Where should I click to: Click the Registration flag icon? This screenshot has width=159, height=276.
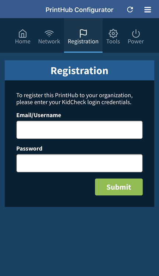pos(83,33)
